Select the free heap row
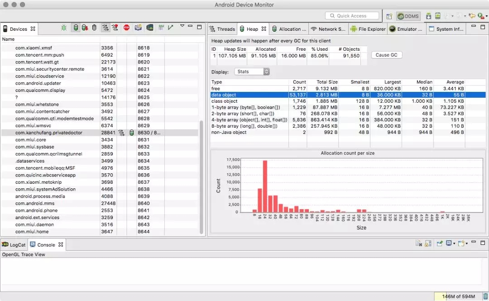Image resolution: width=489 pixels, height=301 pixels. (x=348, y=89)
